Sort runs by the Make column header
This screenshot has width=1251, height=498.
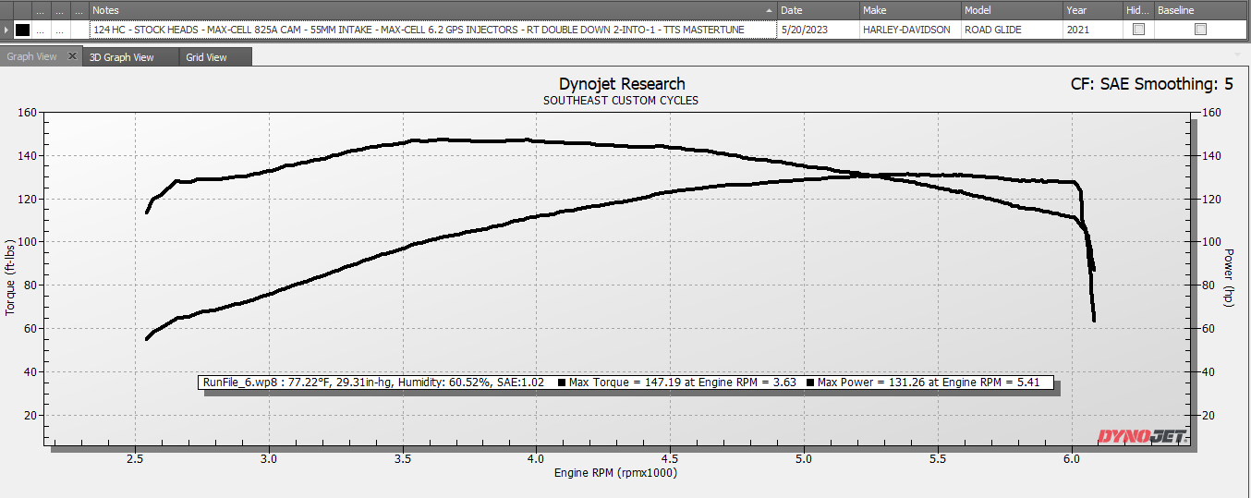(910, 10)
